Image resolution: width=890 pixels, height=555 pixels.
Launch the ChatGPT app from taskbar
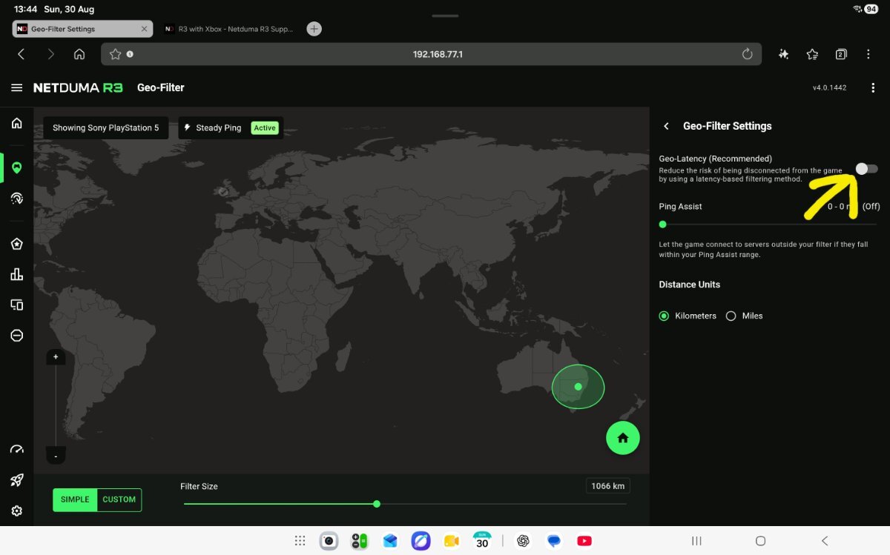pyautogui.click(x=524, y=541)
